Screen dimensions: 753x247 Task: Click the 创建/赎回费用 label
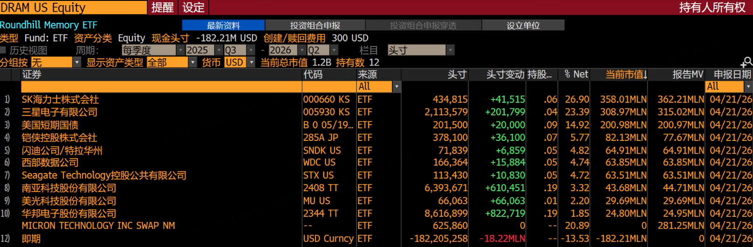point(294,38)
